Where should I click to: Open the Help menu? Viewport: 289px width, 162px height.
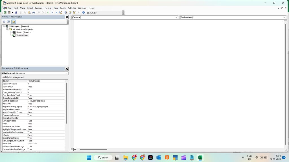click(x=91, y=8)
